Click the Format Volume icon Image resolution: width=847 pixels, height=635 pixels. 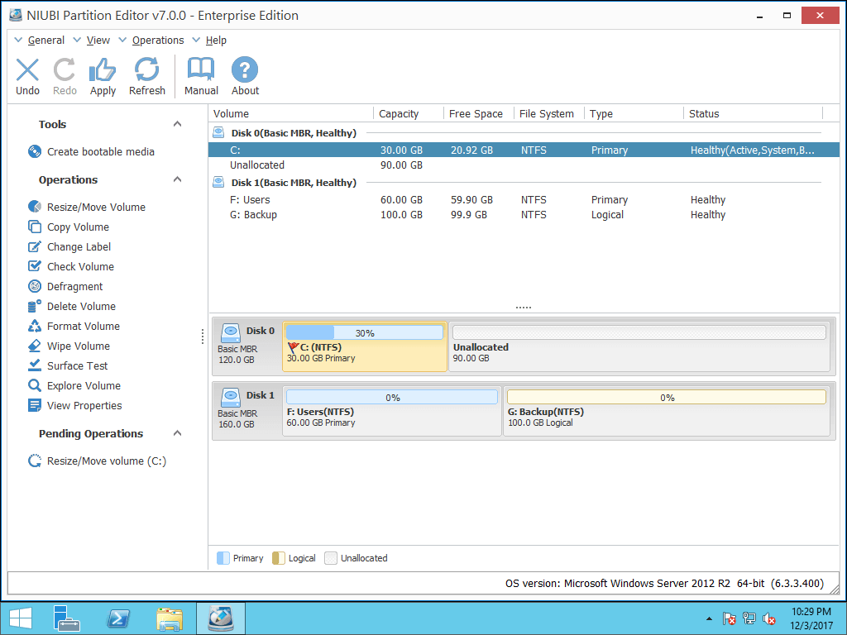[x=35, y=326]
